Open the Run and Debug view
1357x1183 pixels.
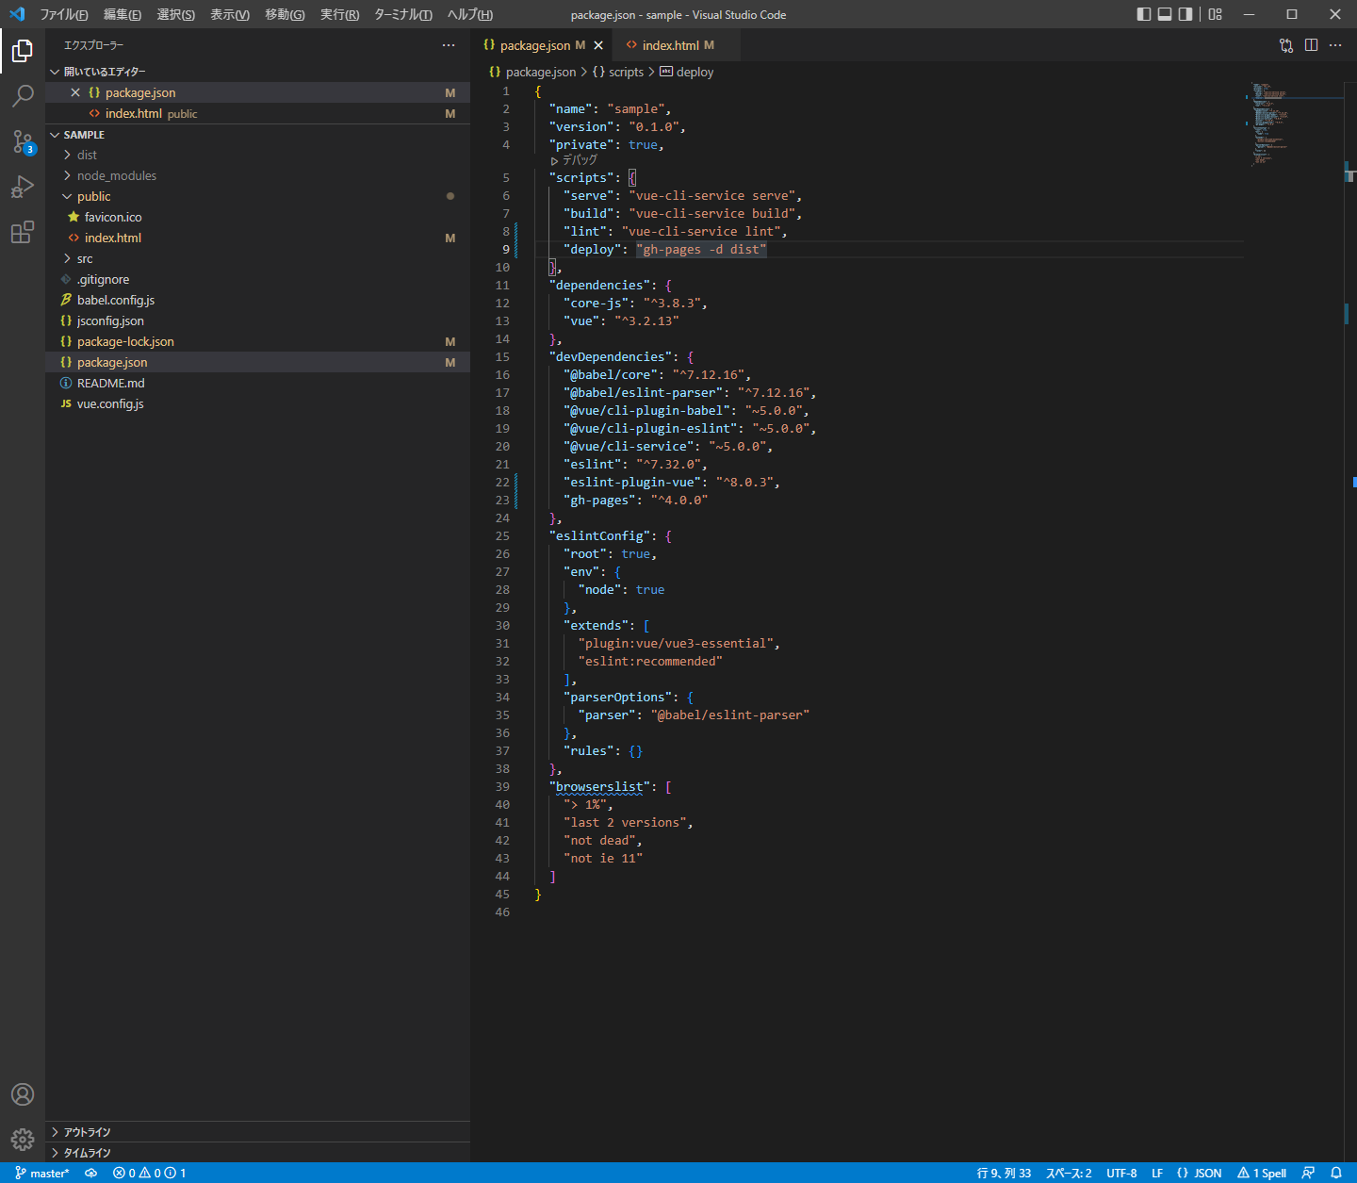(x=23, y=187)
